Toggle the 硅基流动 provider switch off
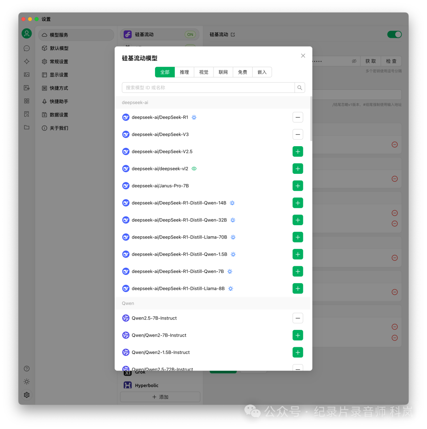The width and height of the screenshot is (427, 429). 395,34
